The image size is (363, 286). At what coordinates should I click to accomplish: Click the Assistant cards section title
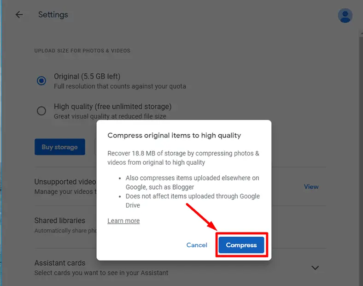click(x=60, y=263)
